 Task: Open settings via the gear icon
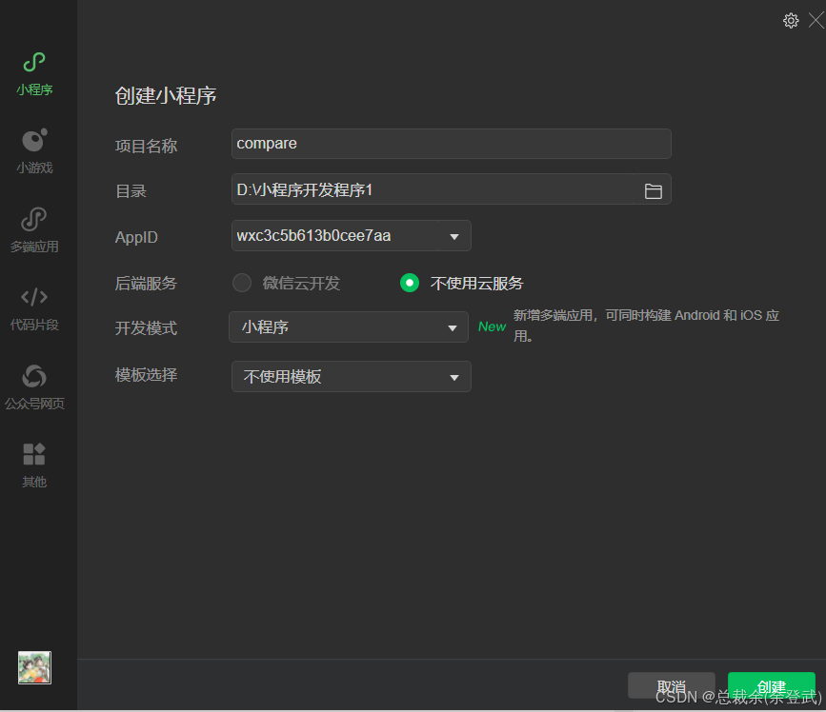(790, 21)
